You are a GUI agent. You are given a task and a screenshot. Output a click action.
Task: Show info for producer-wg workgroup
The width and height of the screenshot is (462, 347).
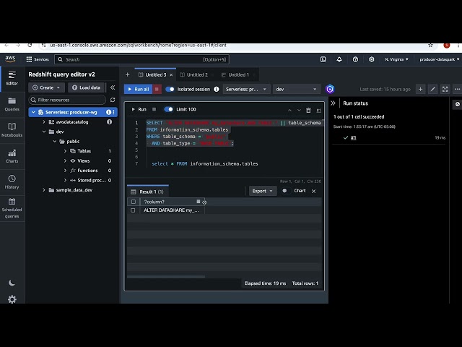[x=108, y=112]
